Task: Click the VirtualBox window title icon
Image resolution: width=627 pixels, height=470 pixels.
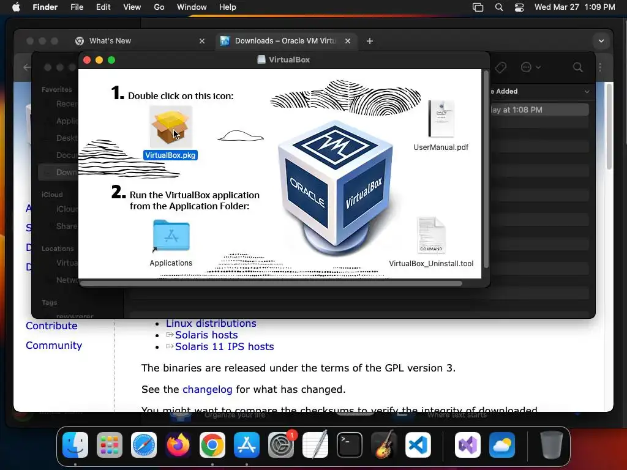Action: (261, 59)
